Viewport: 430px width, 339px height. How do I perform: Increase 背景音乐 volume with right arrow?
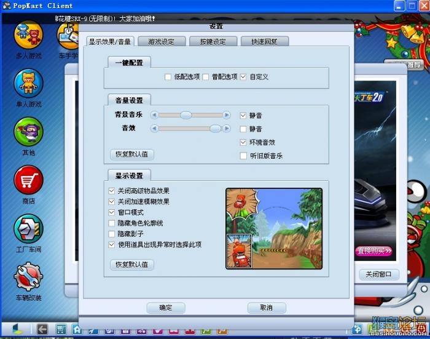[x=227, y=115]
